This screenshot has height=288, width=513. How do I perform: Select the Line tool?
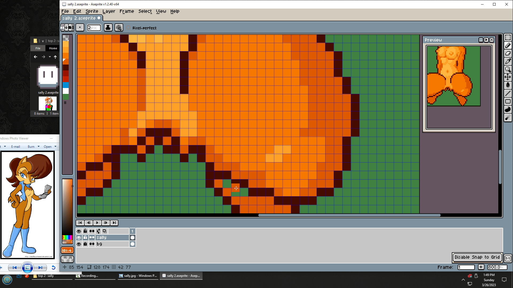coord(508,93)
